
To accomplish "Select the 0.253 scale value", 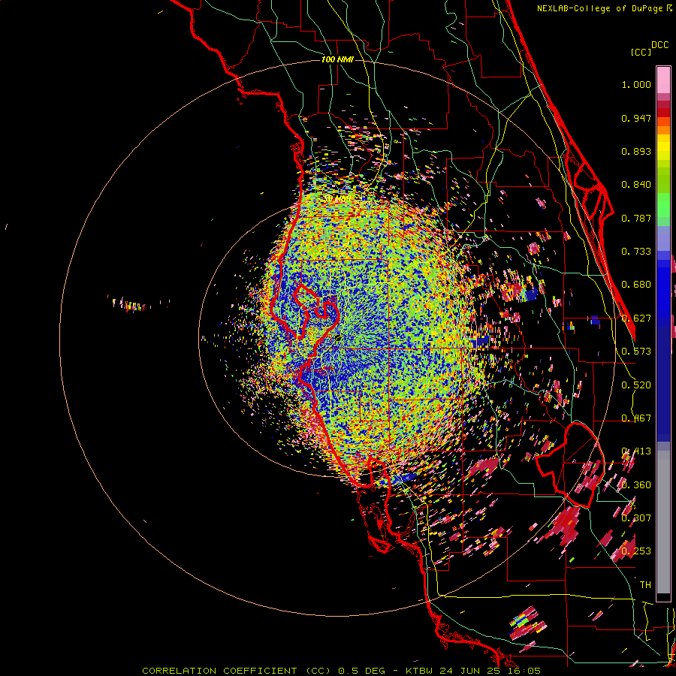I will 636,551.
